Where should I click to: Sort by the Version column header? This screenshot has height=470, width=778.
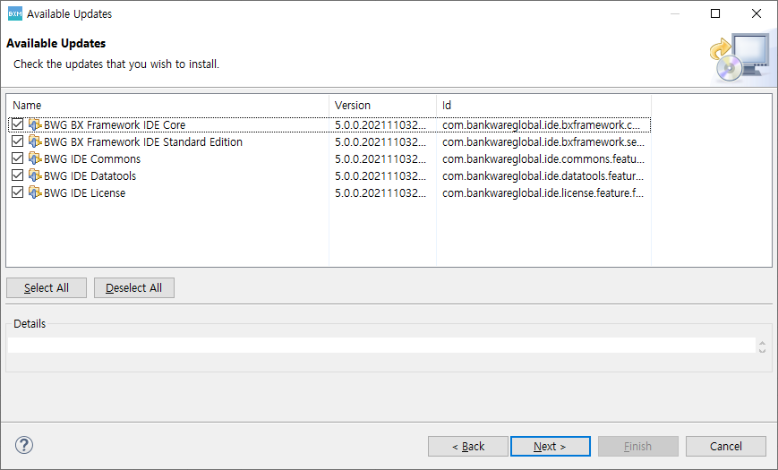(x=382, y=106)
